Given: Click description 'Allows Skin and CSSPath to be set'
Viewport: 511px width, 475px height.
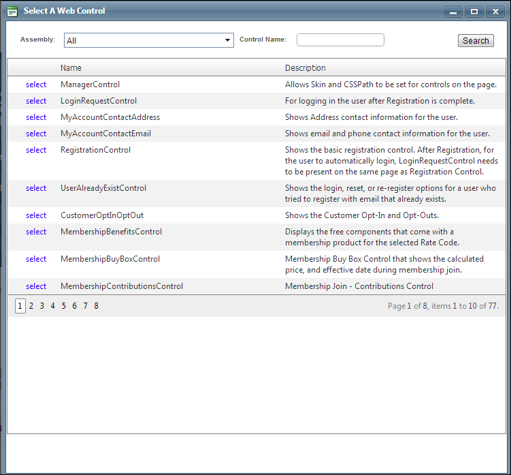Looking at the screenshot, I should coord(391,85).
